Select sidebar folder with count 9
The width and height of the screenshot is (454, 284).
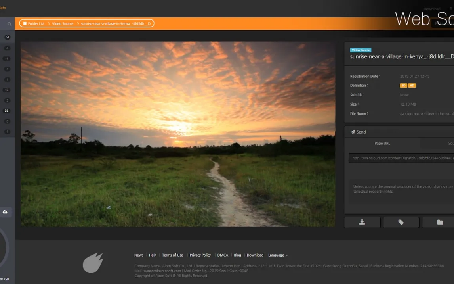[7, 37]
